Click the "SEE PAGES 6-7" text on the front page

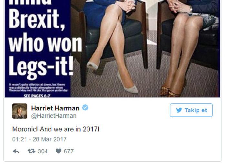click(x=37, y=96)
